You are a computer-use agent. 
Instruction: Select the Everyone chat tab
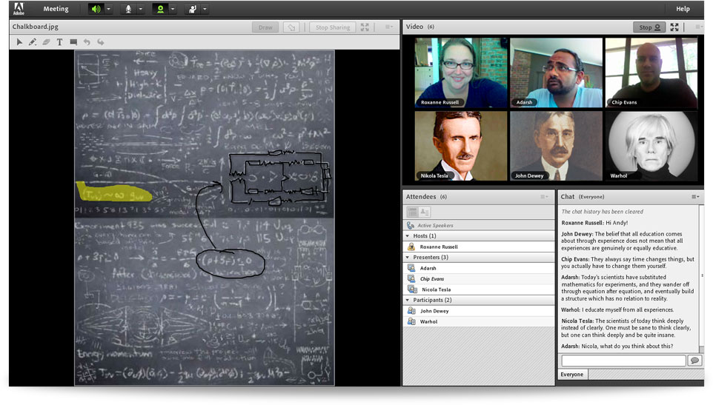coord(572,374)
